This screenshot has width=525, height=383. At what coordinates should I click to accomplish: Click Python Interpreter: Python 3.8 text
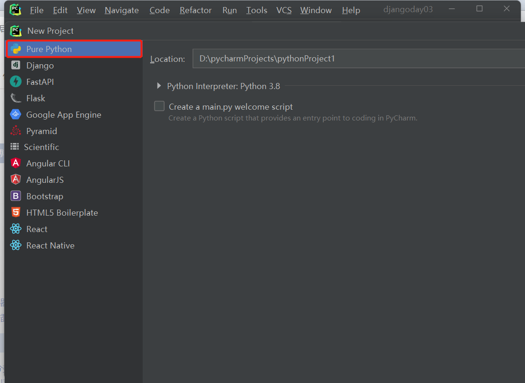pyautogui.click(x=223, y=86)
